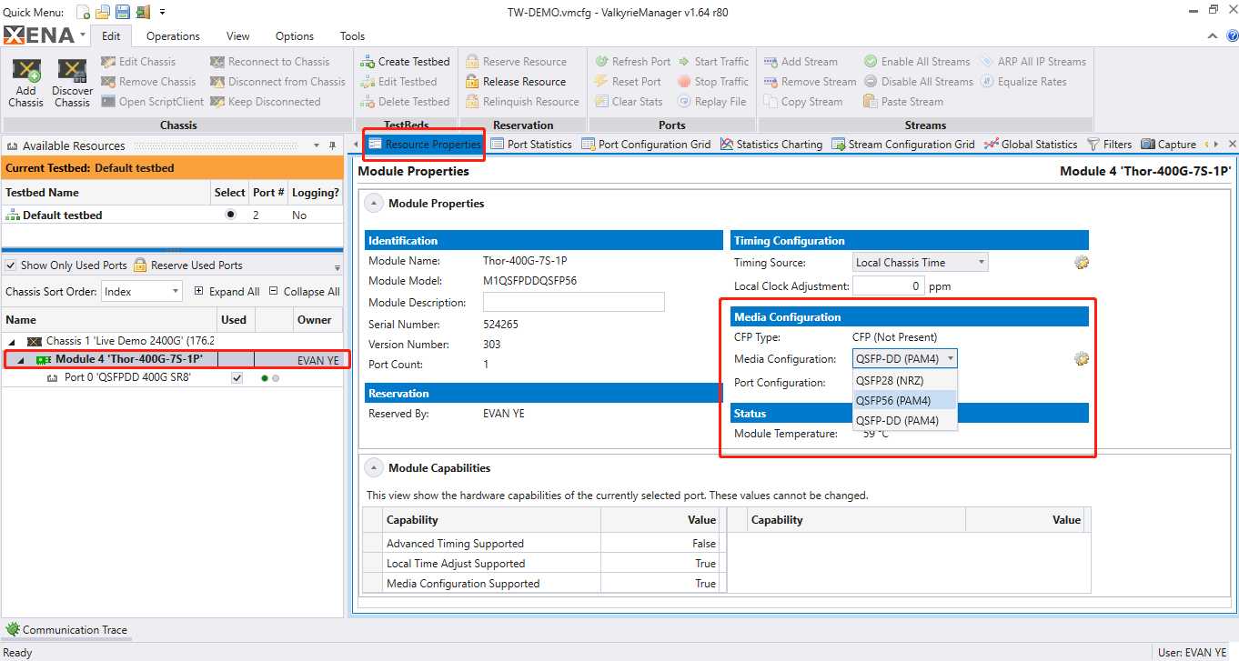The height and width of the screenshot is (661, 1239).
Task: Click Stop Traffic
Action: (712, 82)
